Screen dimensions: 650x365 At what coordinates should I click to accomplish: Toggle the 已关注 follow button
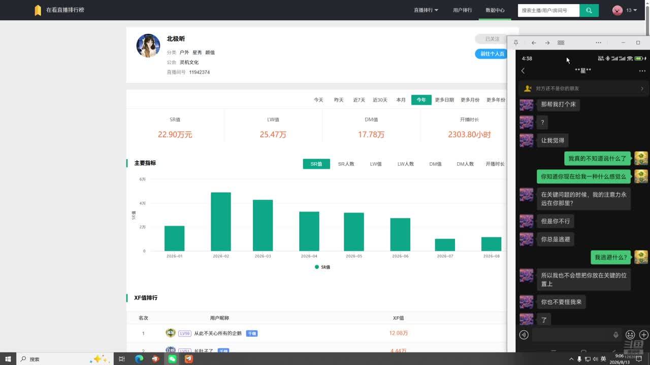[x=491, y=39]
